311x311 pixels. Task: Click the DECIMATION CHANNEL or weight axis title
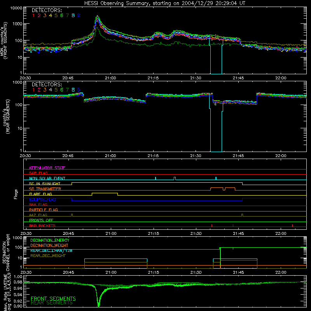(6, 252)
